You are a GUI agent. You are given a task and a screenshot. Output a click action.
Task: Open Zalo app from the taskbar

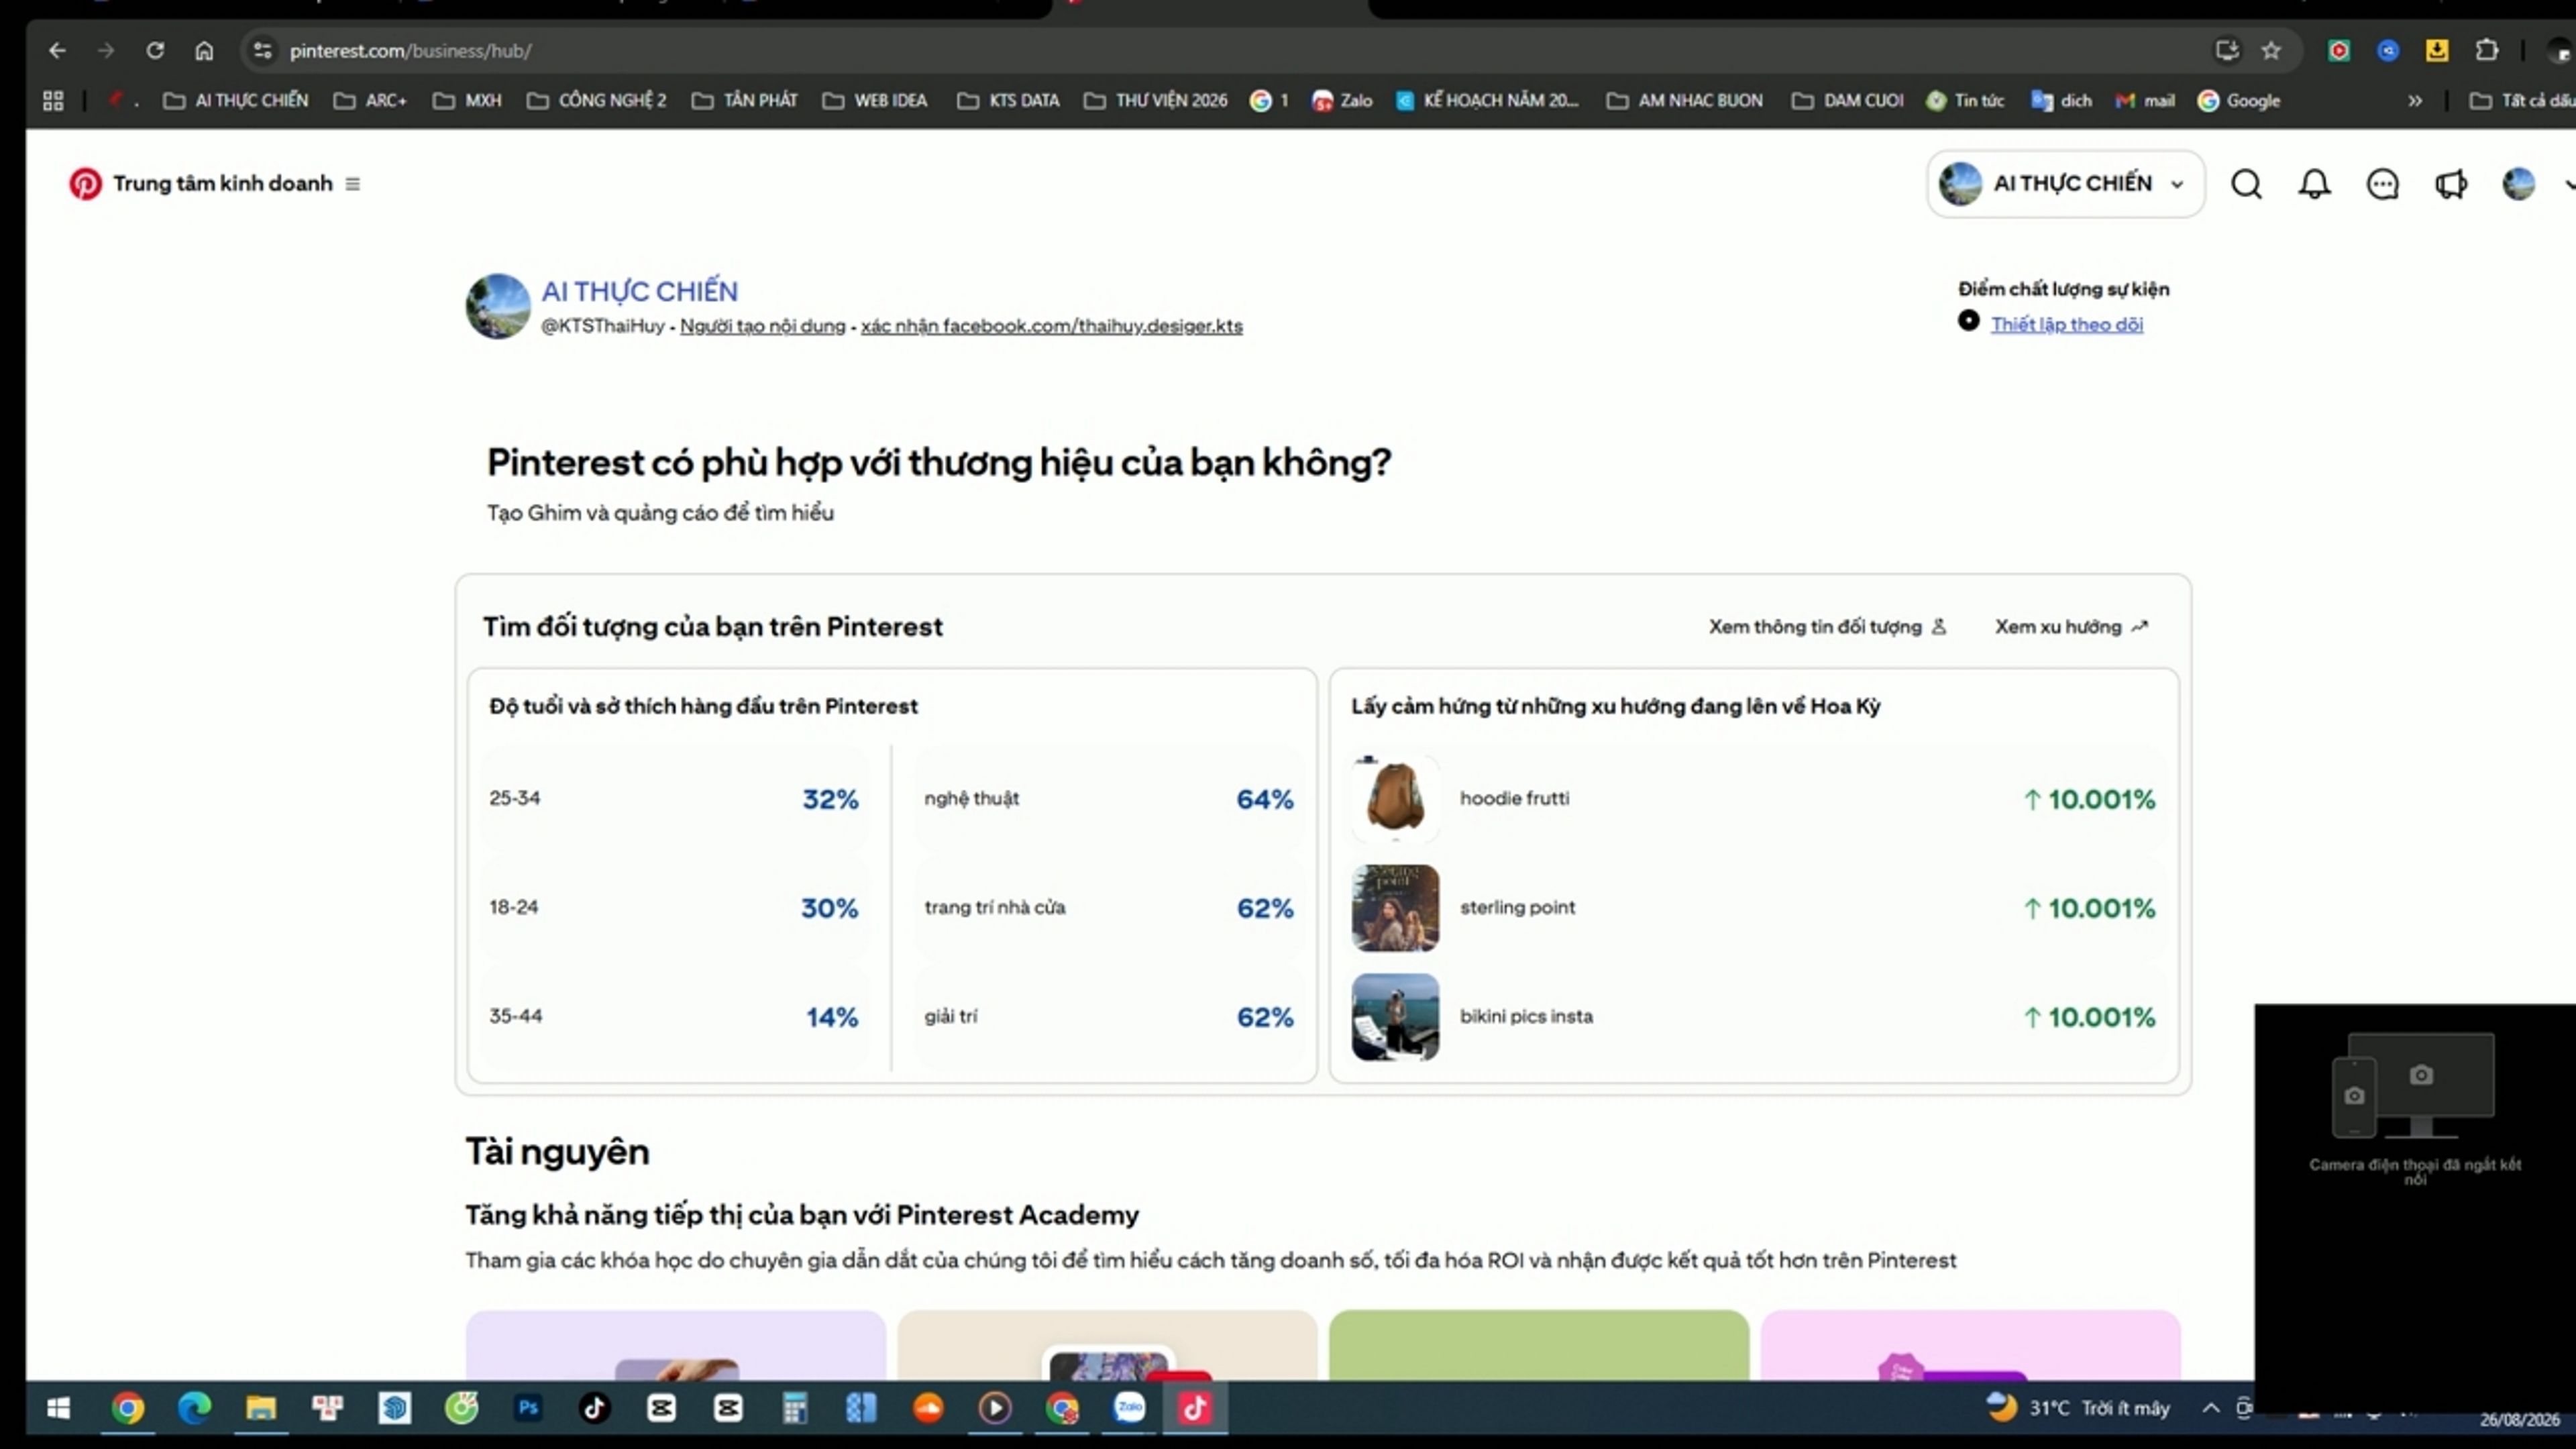tap(1129, 1408)
